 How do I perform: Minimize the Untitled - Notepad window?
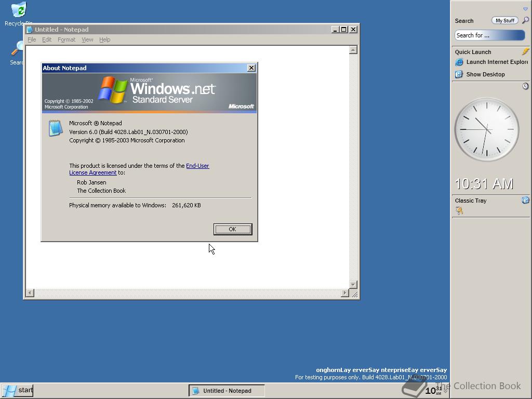click(x=335, y=30)
